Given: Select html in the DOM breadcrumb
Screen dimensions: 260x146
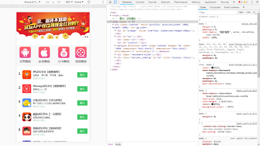Looking at the screenshot, I should pos(110,144).
